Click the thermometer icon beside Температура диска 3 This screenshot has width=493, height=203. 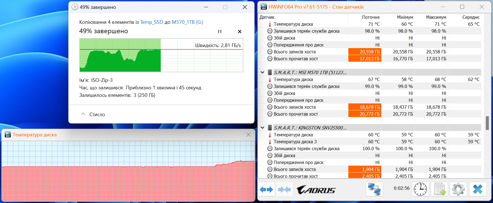pyautogui.click(x=270, y=142)
